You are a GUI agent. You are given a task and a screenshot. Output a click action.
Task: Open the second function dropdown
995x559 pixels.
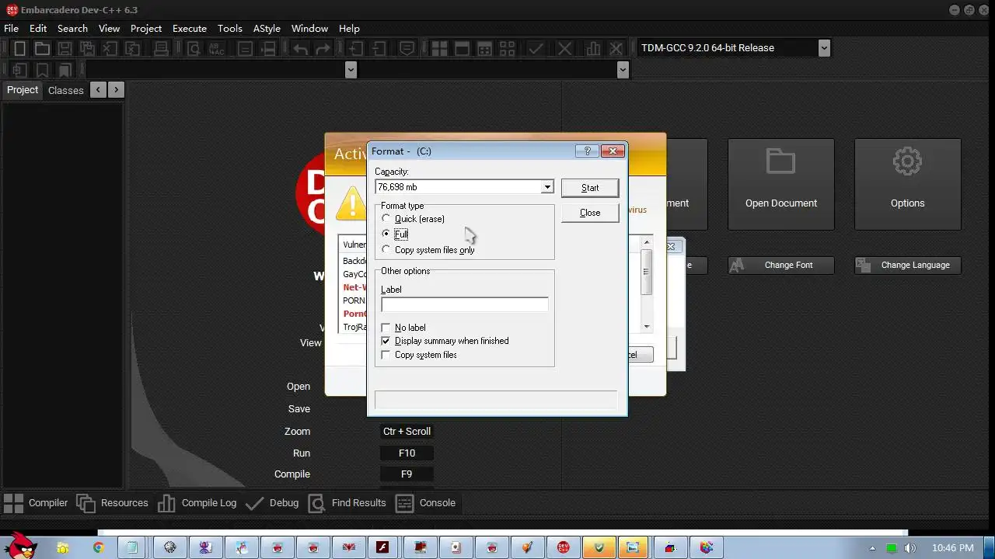tap(623, 70)
